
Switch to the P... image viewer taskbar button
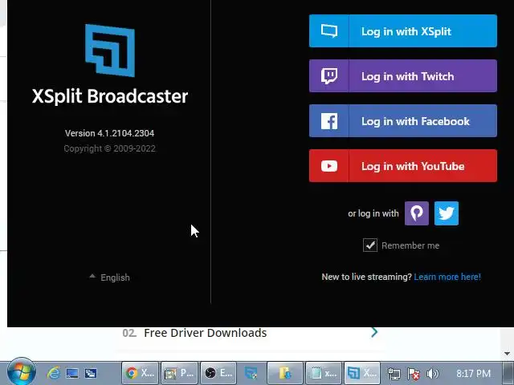[x=180, y=373]
